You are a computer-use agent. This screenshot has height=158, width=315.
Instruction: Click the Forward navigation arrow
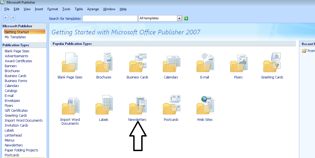[x=13, y=18]
